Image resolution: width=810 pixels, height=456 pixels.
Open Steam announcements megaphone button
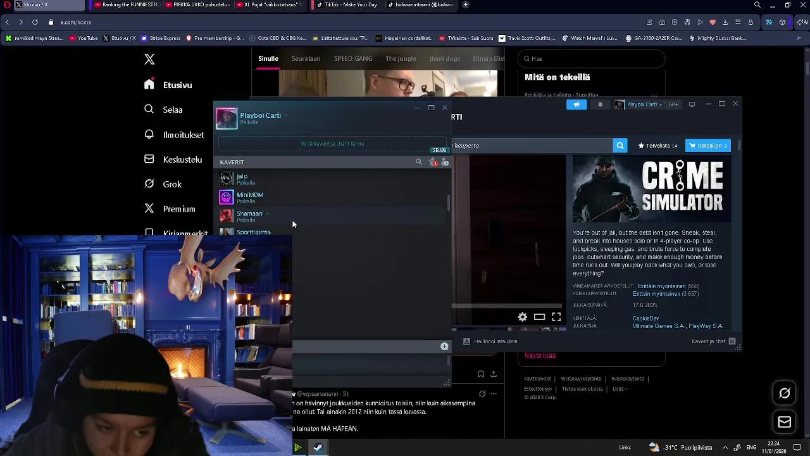(576, 104)
